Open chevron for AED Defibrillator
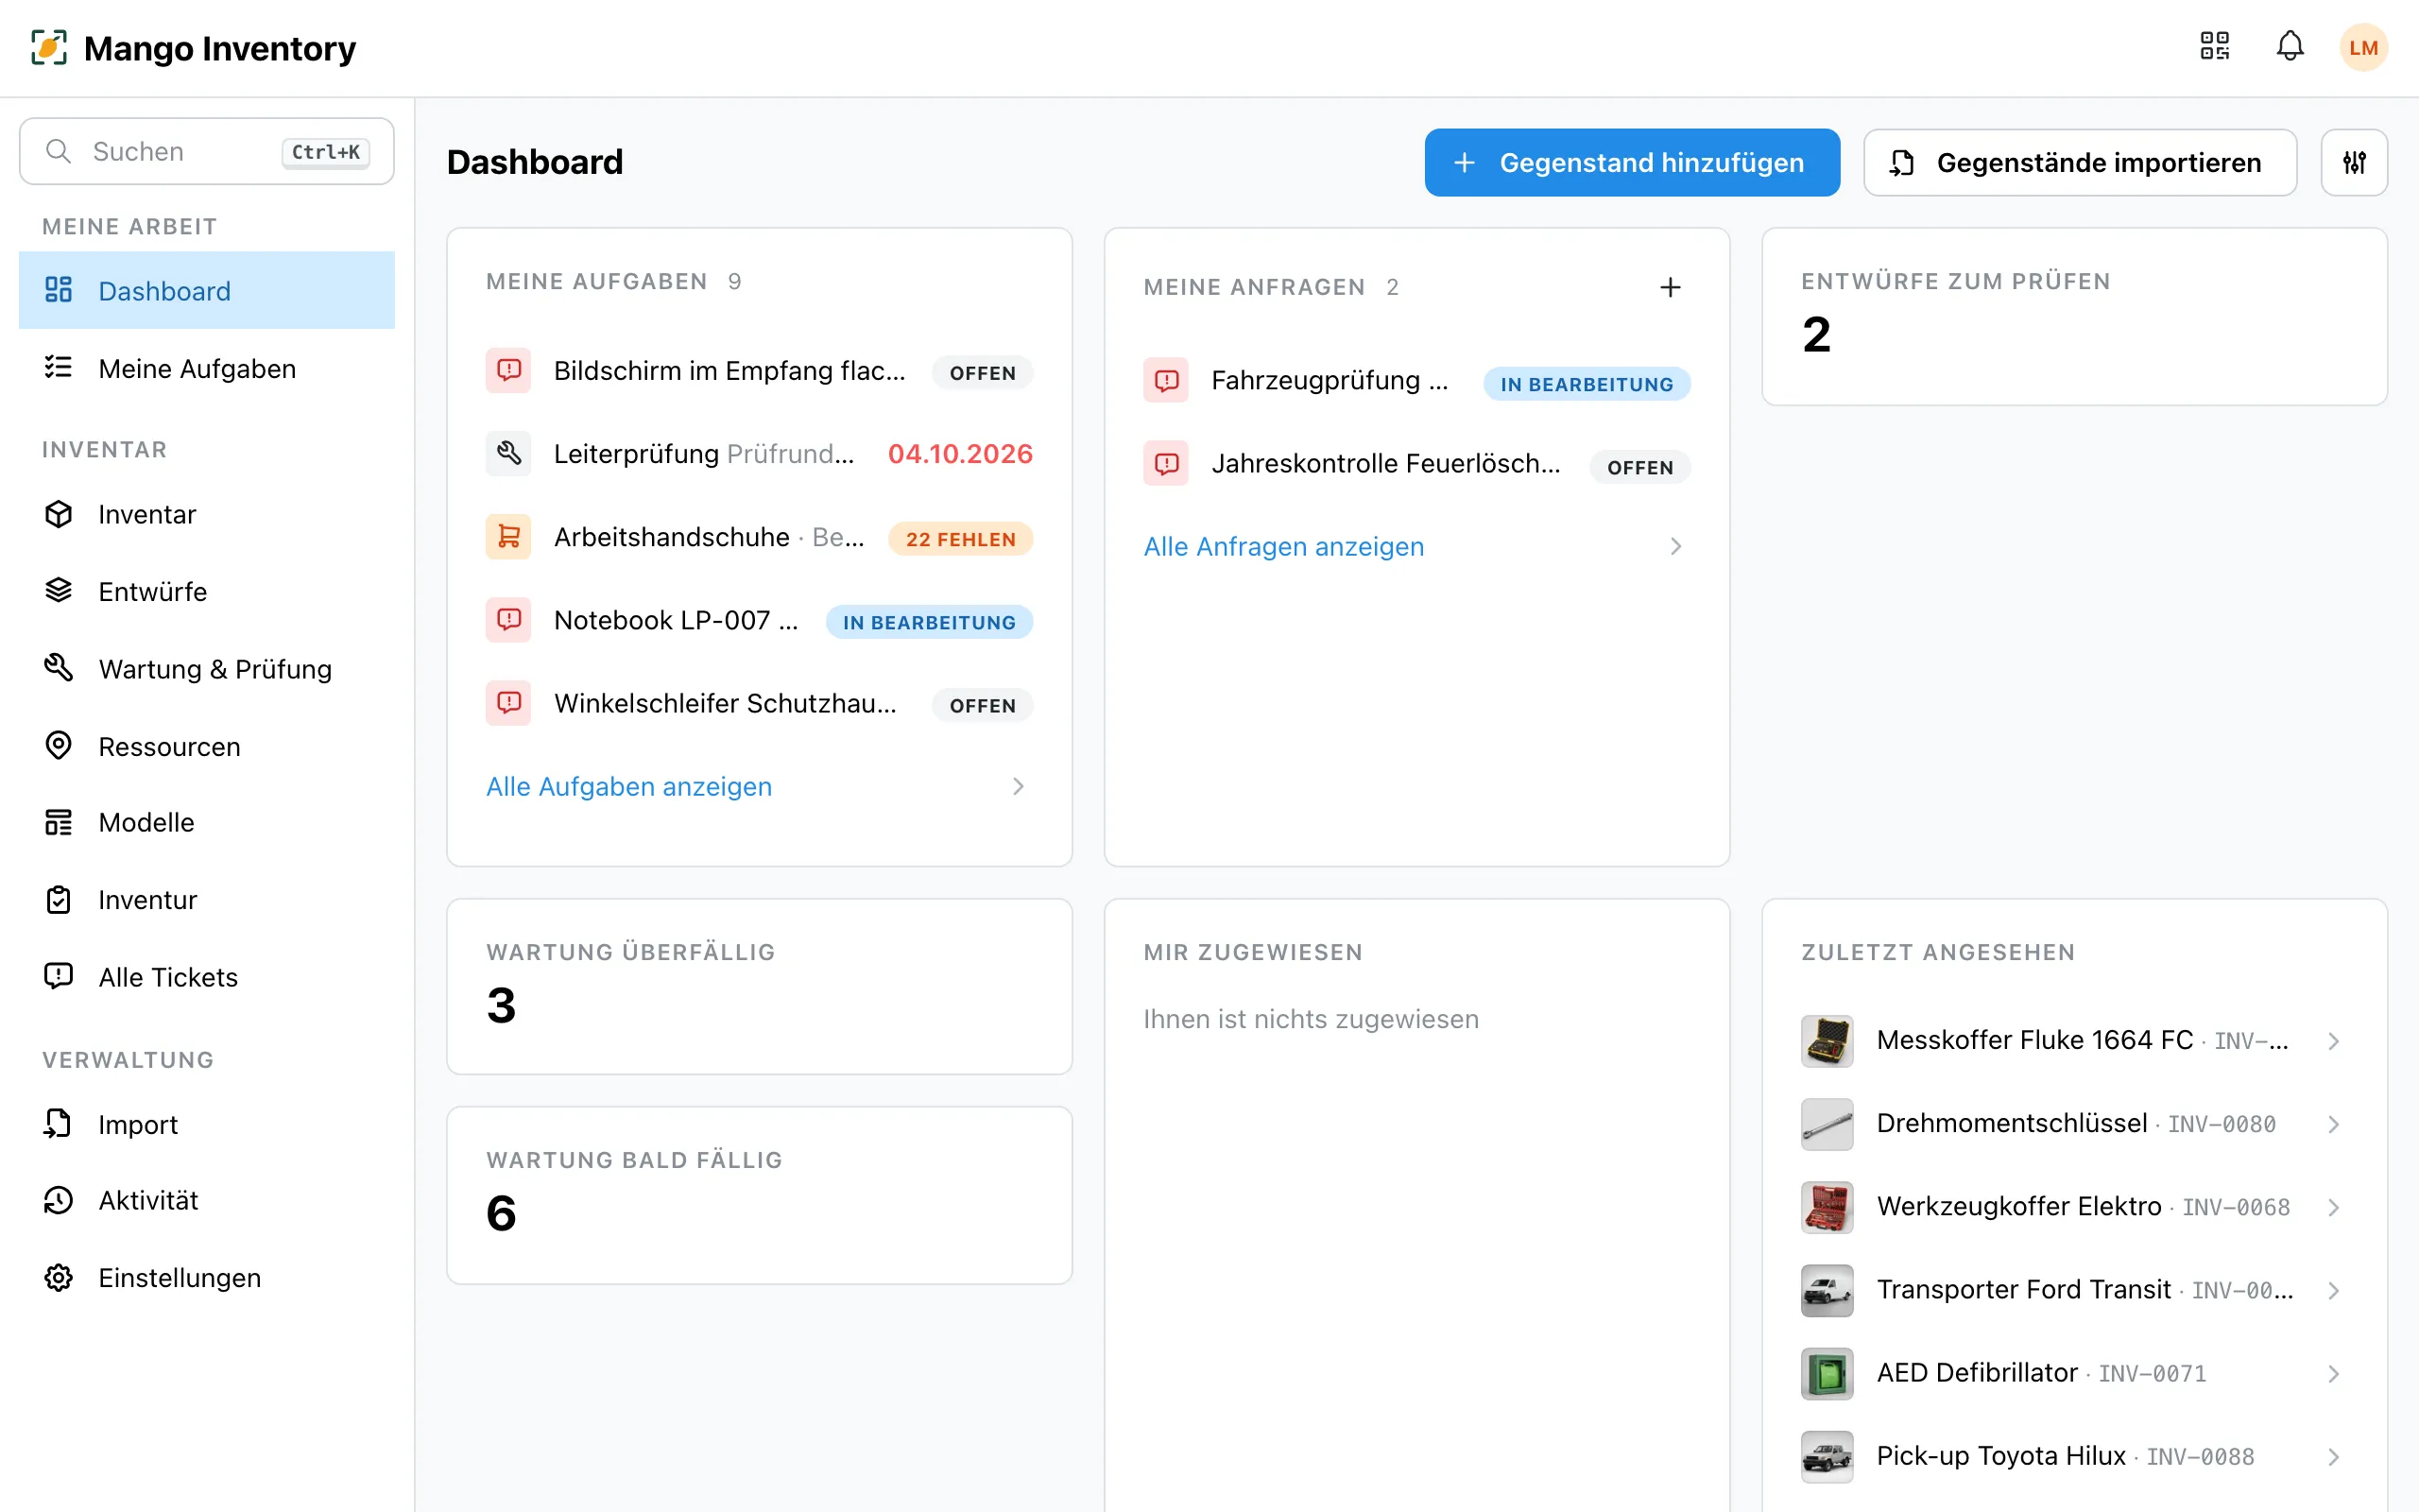The image size is (2419, 1512). click(x=2333, y=1373)
